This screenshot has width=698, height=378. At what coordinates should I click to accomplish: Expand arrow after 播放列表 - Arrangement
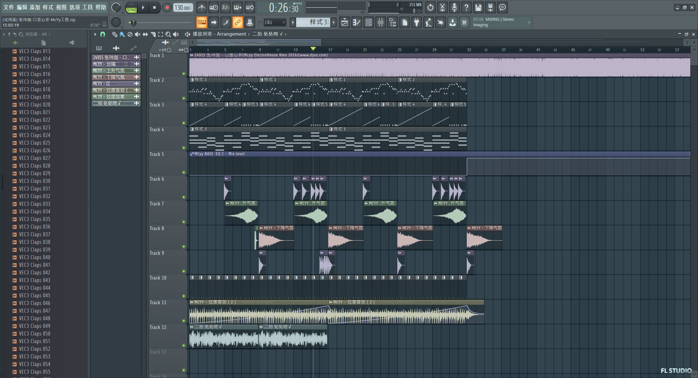[x=249, y=34]
